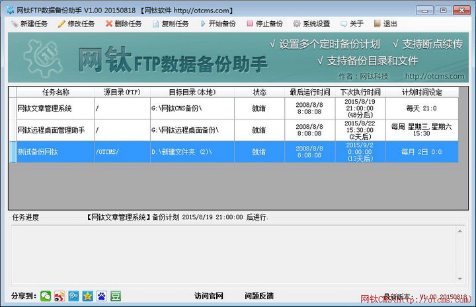Click the 复制任务 document icon

[155, 24]
